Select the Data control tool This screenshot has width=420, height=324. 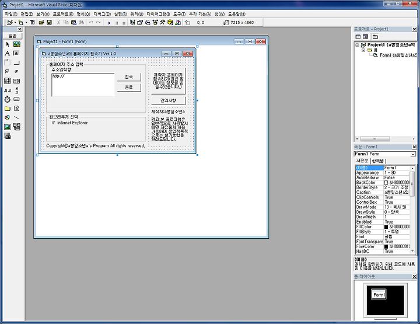pos(16,127)
